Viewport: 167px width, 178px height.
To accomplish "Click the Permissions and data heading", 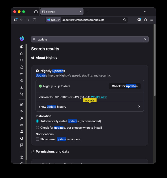I will [x=52, y=152].
